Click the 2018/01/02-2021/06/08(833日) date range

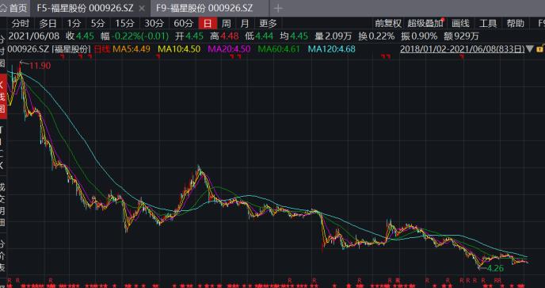(463, 49)
